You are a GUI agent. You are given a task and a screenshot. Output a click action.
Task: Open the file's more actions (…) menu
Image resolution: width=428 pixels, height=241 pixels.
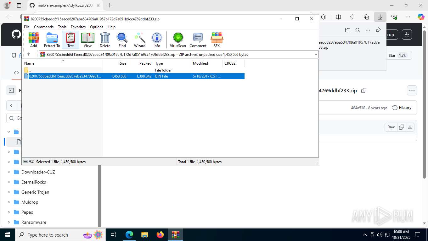[412, 90]
